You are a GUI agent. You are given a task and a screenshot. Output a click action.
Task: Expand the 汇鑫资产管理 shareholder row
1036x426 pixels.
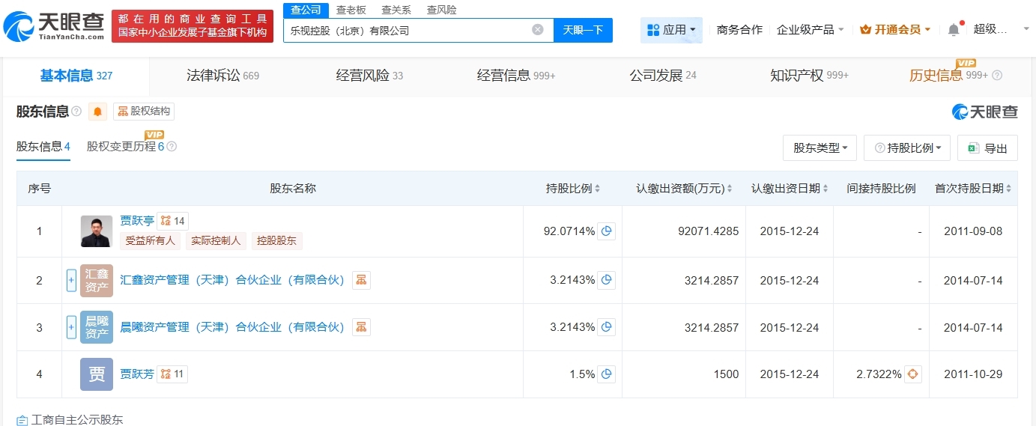(71, 280)
